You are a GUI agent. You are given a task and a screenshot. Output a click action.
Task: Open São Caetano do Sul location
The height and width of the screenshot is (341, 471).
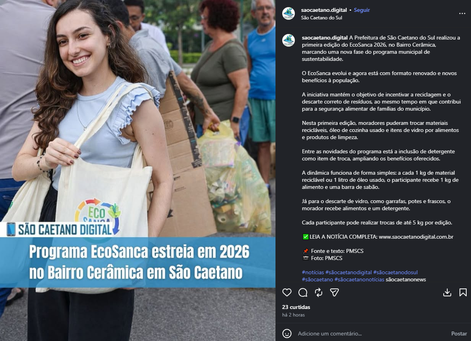point(321,18)
